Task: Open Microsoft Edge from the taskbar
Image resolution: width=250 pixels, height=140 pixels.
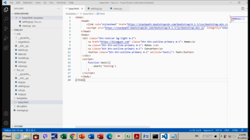Action: tap(109, 136)
